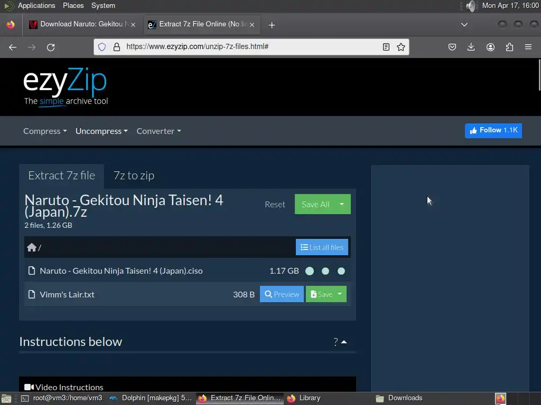Collapse the Instructions below section
541x405 pixels.
click(340, 342)
